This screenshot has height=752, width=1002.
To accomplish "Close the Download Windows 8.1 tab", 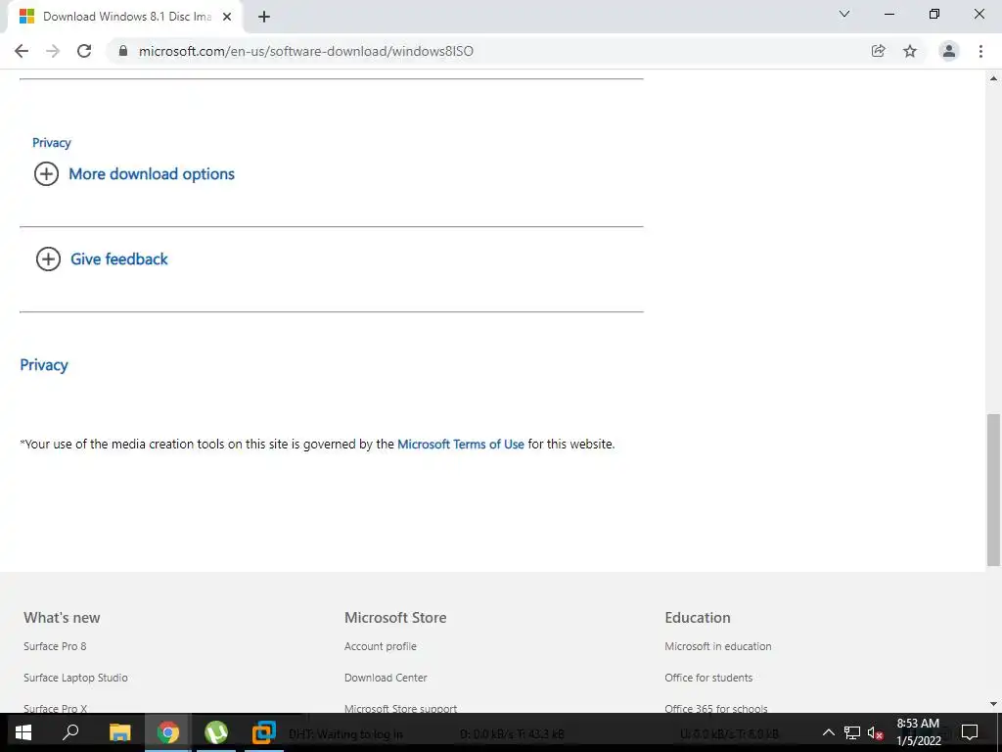I will pyautogui.click(x=227, y=17).
